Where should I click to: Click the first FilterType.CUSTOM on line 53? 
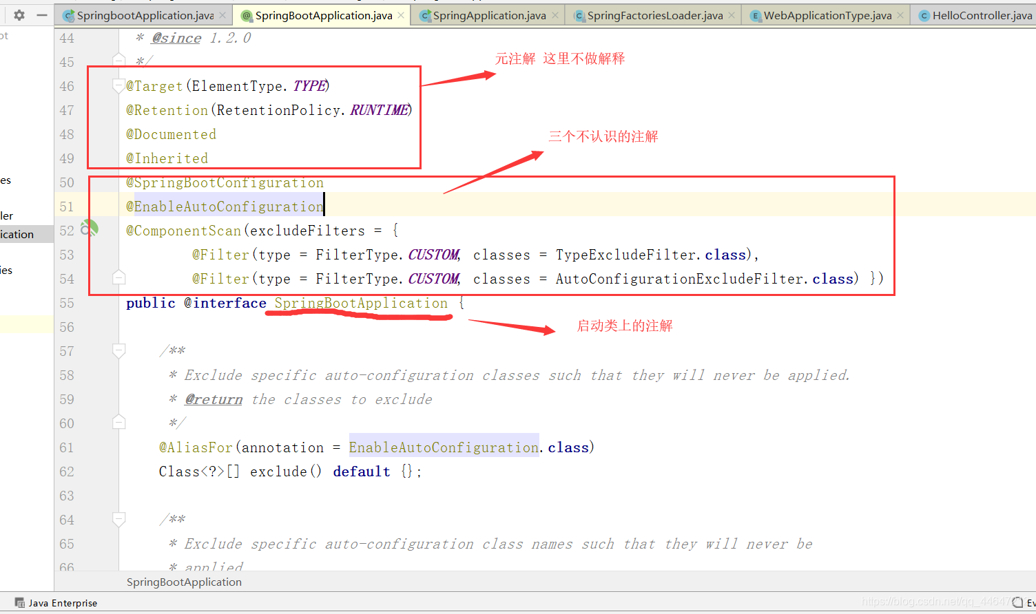tap(387, 255)
